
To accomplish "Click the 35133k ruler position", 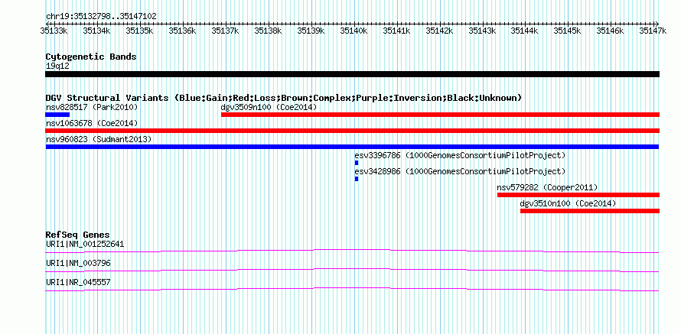I will click(x=54, y=31).
